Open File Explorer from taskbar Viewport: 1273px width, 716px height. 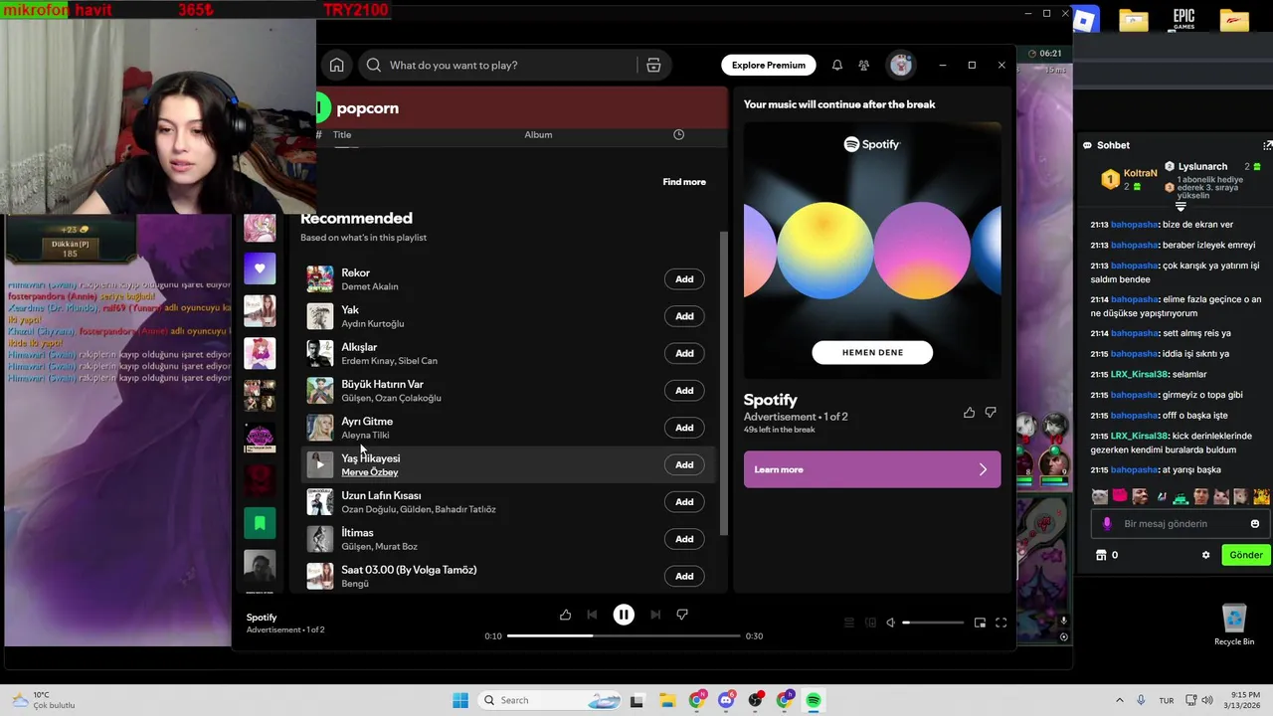tap(667, 700)
